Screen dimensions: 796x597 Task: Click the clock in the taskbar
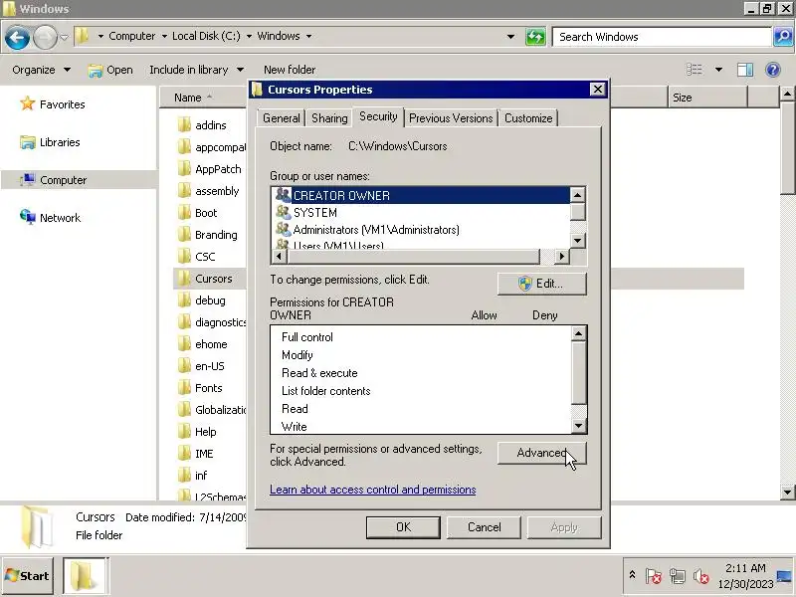(x=744, y=576)
